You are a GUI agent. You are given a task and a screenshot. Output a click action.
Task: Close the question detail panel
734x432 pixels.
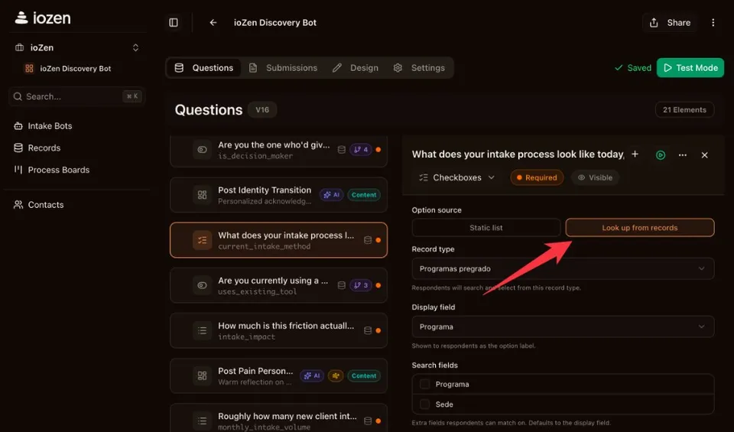tap(704, 155)
